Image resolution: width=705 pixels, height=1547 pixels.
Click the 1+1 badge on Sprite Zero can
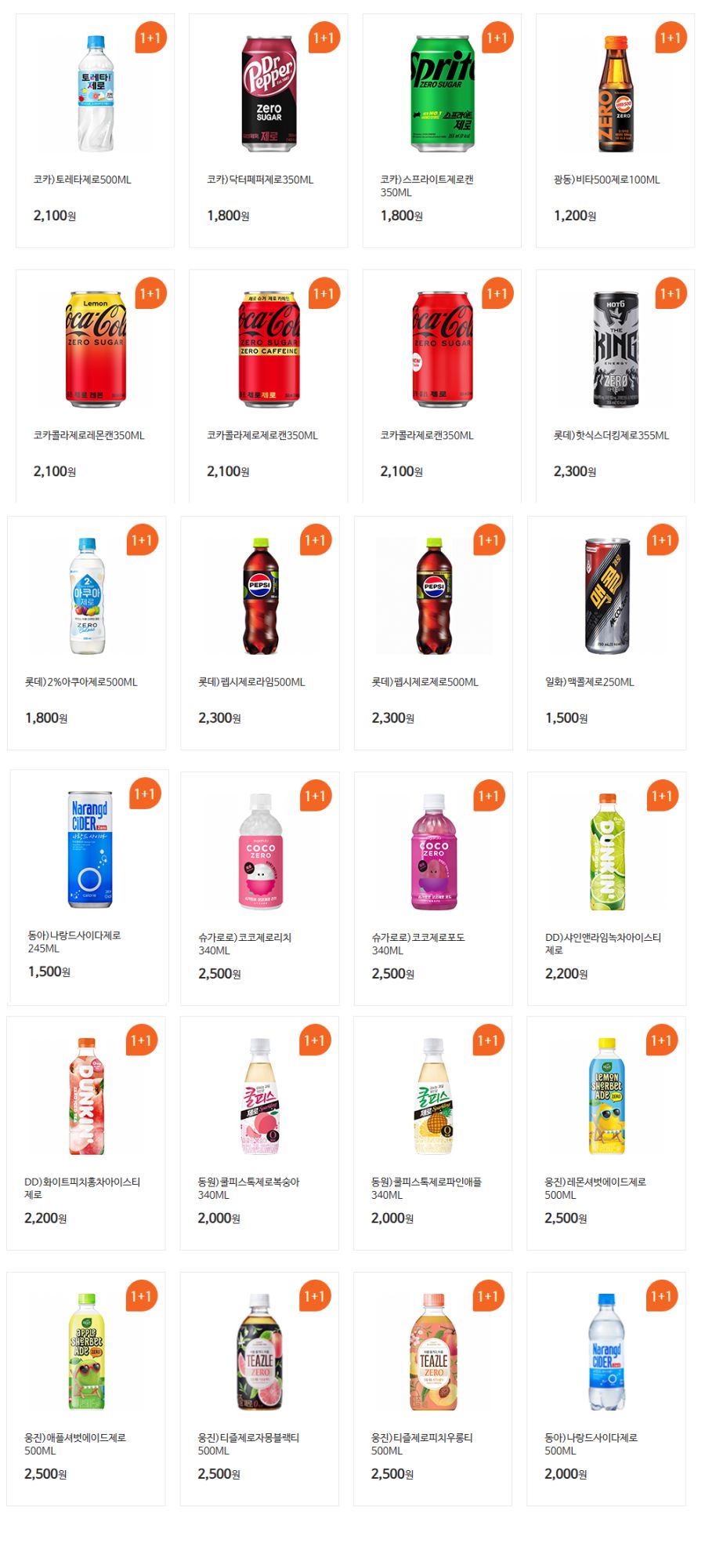point(497,38)
